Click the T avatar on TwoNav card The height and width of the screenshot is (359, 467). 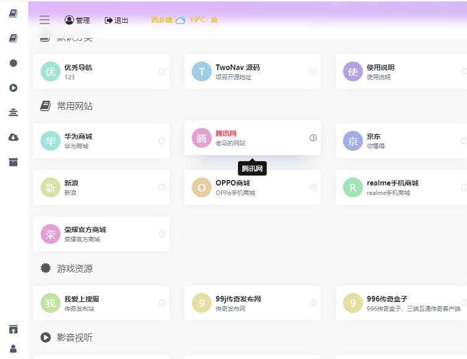(x=202, y=71)
